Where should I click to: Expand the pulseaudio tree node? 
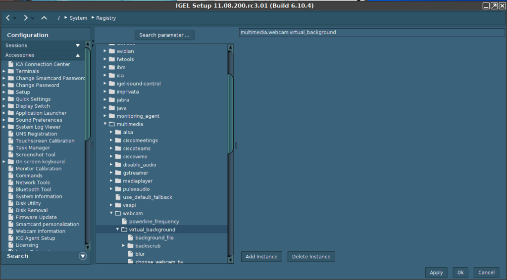click(111, 189)
